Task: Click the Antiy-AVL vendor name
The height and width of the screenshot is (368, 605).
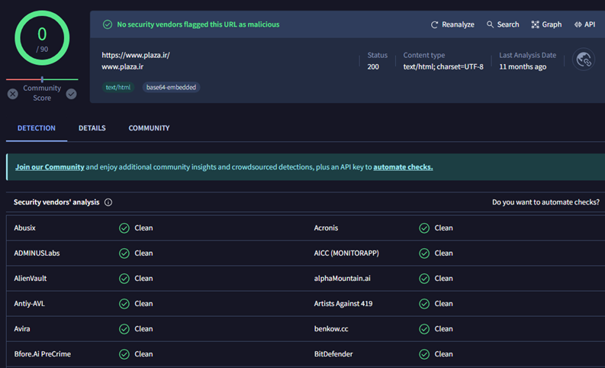Action: pyautogui.click(x=29, y=304)
